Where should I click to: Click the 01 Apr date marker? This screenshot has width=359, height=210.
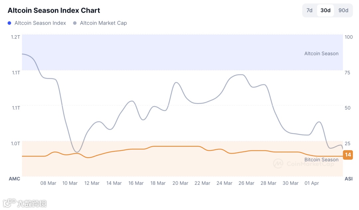pyautogui.click(x=312, y=183)
